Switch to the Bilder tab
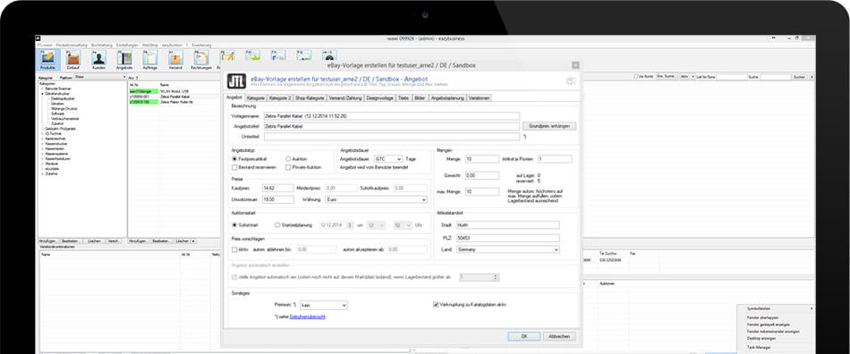 [420, 98]
